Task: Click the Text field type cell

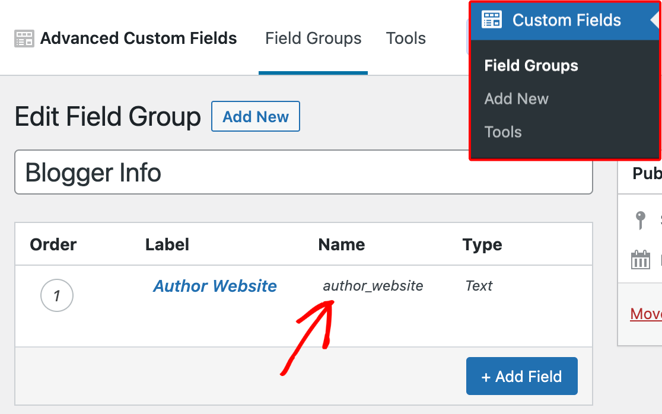Action: coord(479,286)
